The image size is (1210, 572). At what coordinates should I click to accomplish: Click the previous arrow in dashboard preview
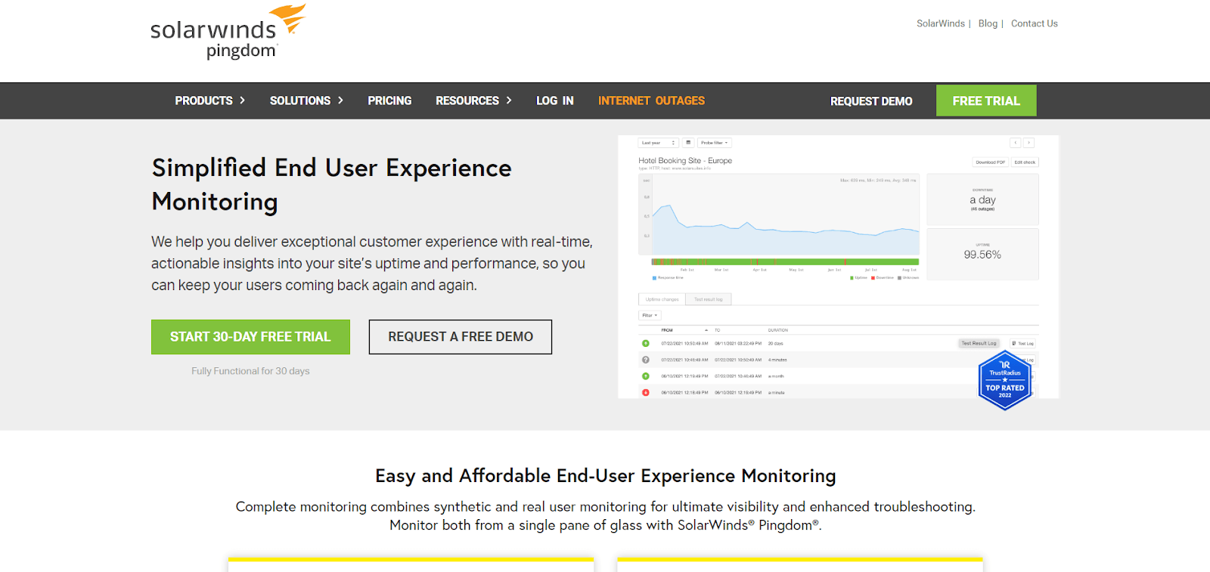pyautogui.click(x=1016, y=143)
